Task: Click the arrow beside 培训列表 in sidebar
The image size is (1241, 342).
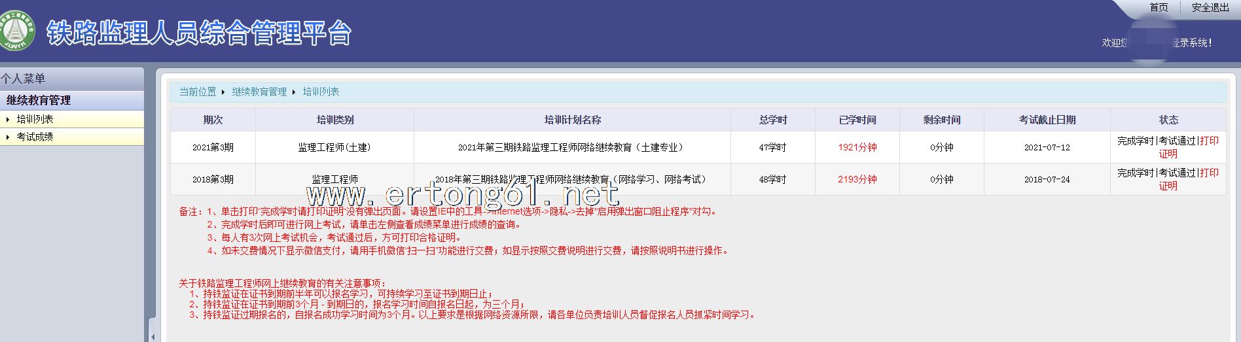Action: coord(7,120)
